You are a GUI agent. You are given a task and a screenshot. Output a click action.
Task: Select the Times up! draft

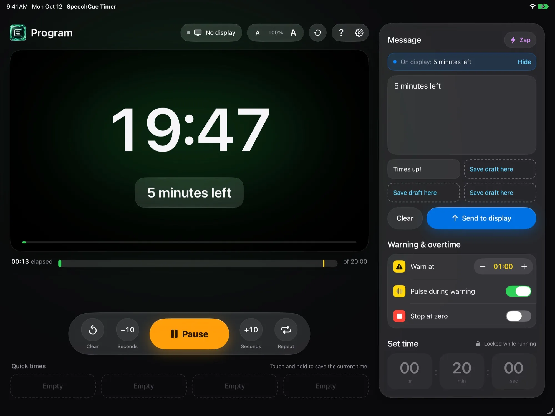click(x=423, y=169)
